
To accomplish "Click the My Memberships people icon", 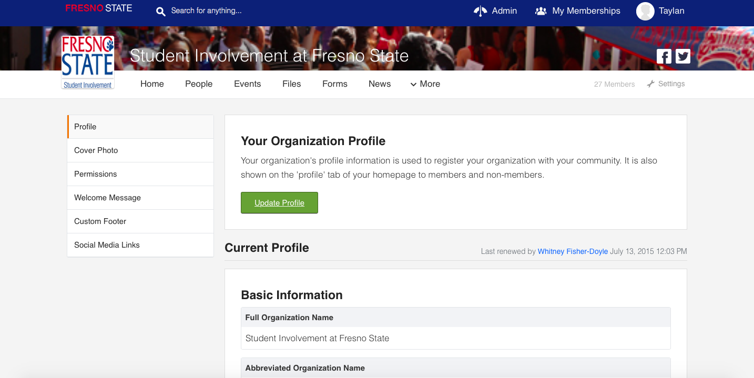I will (541, 11).
